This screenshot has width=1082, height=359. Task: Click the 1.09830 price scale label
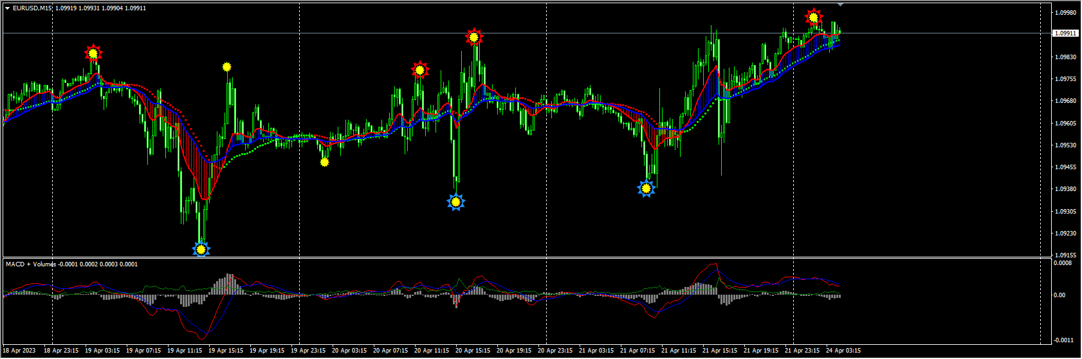pos(1066,57)
